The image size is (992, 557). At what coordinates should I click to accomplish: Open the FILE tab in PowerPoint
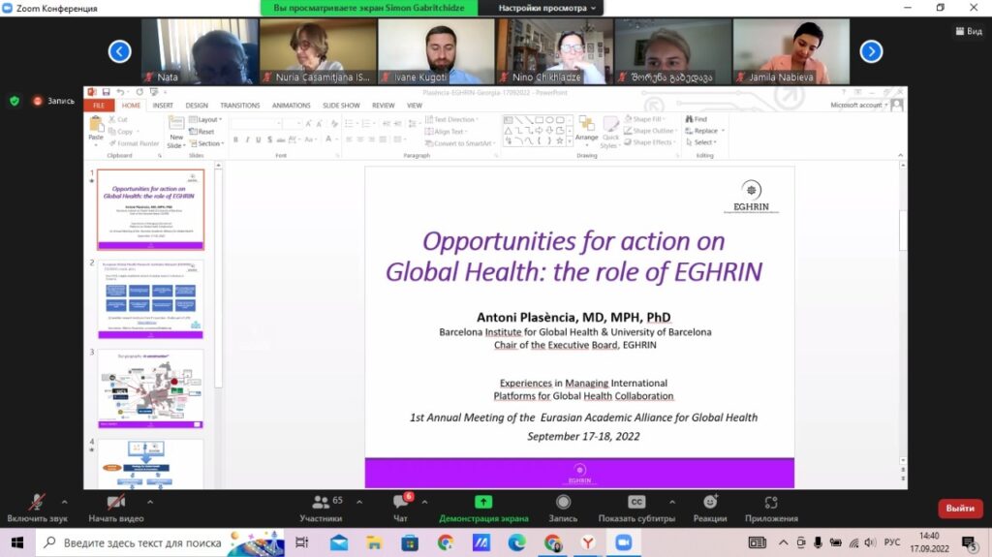(99, 105)
